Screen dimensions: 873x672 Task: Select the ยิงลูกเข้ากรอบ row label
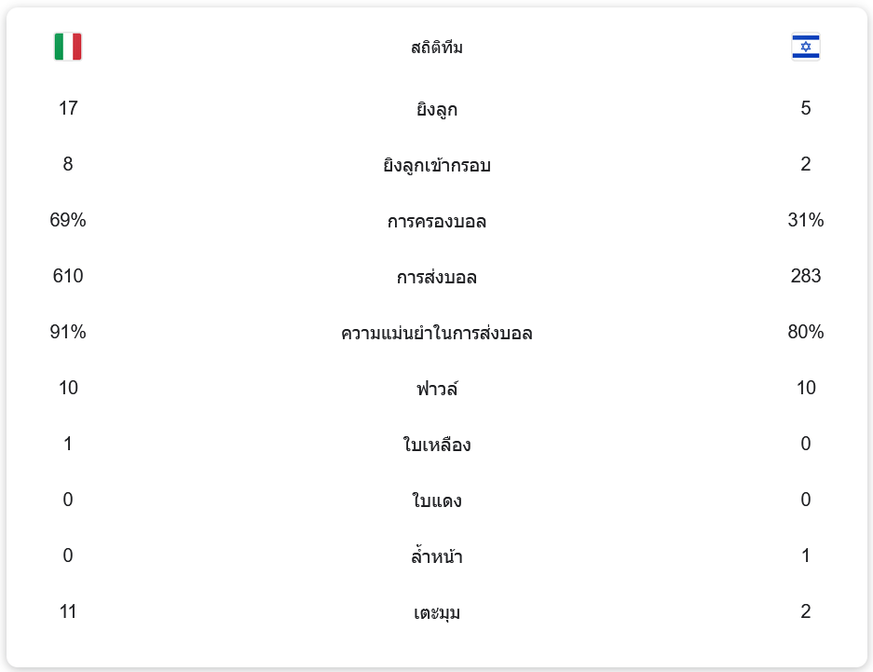click(x=436, y=165)
